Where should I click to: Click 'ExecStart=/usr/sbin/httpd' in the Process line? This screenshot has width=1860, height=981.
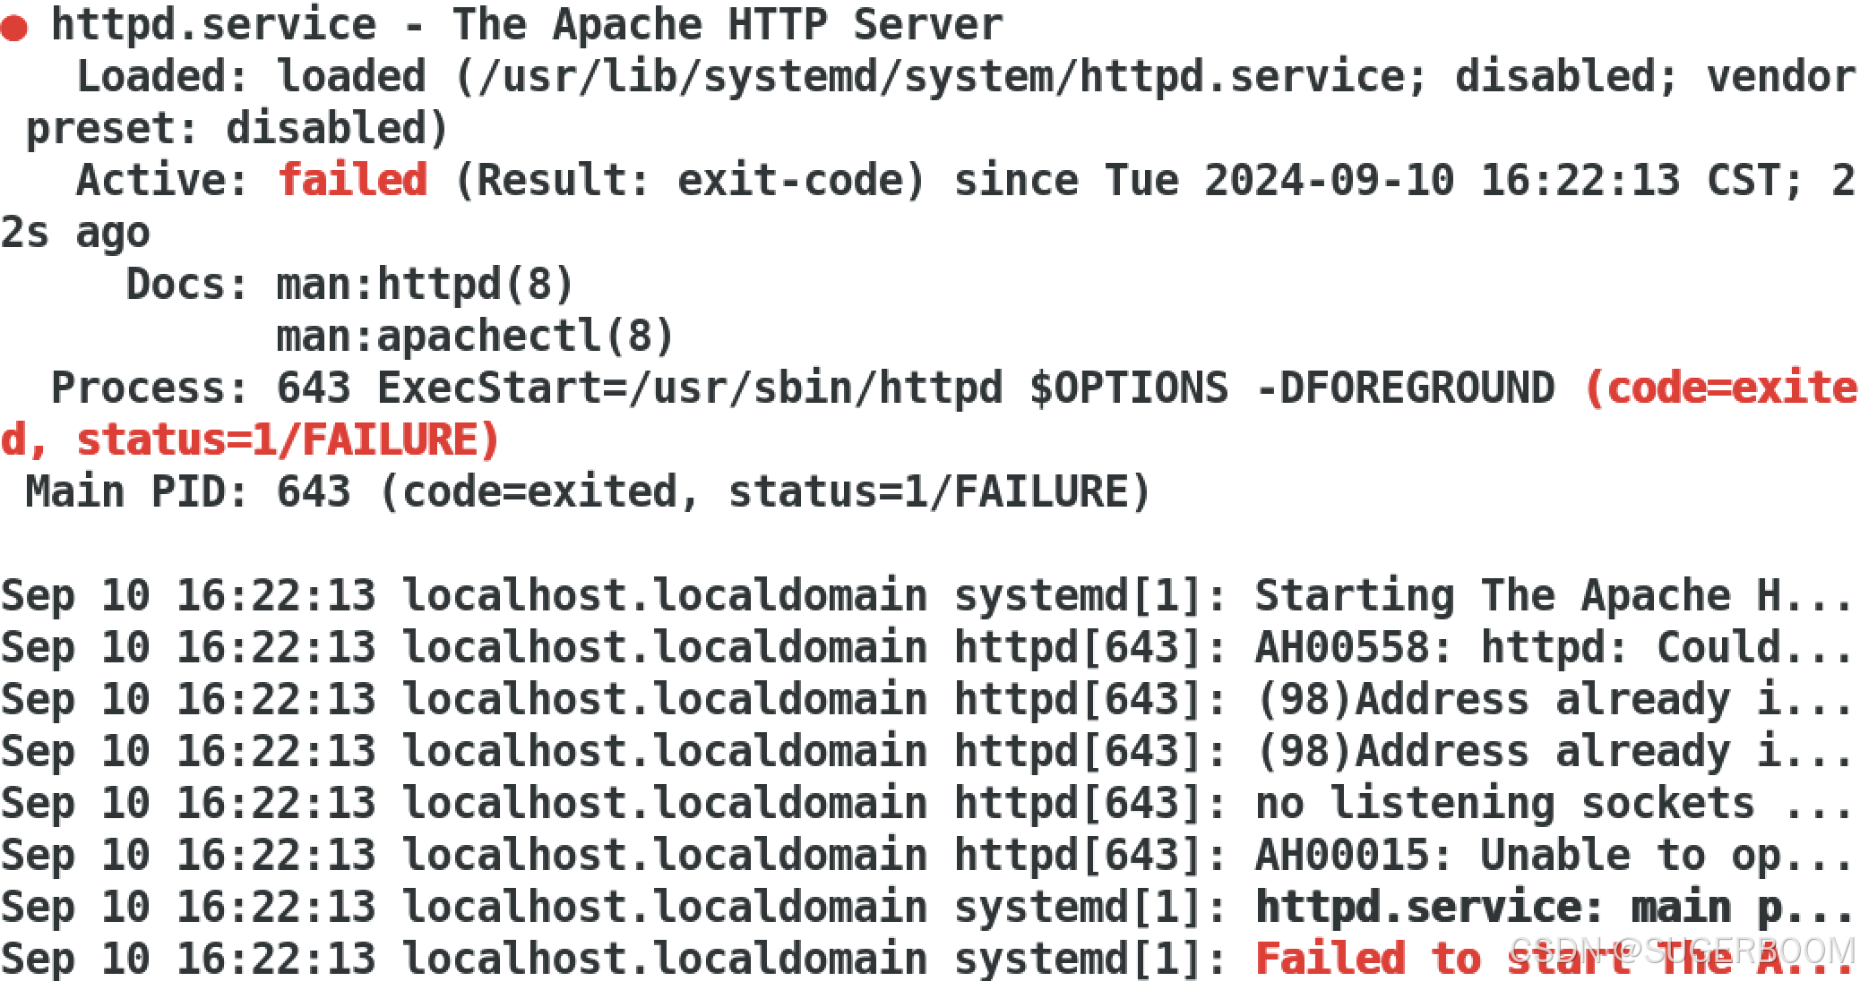click(x=689, y=388)
